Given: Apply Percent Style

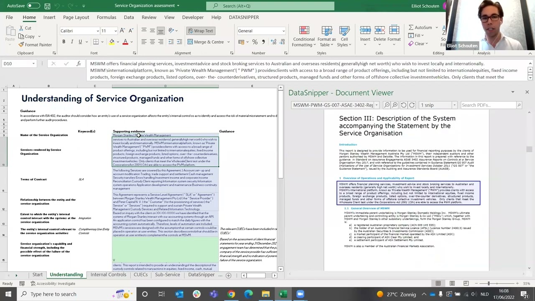Looking at the screenshot, I should (255, 42).
